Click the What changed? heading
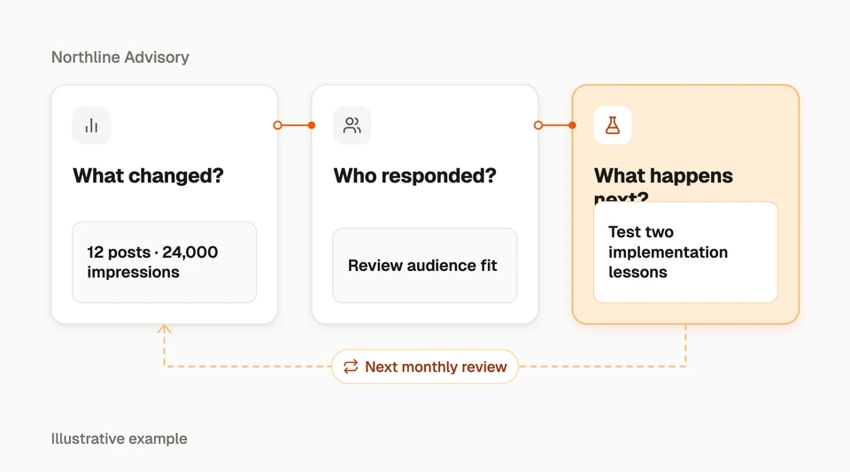 (148, 175)
